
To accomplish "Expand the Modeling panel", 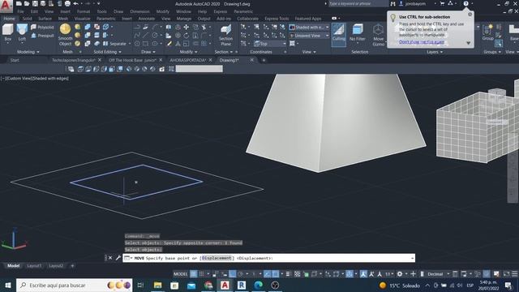I will click(28, 52).
